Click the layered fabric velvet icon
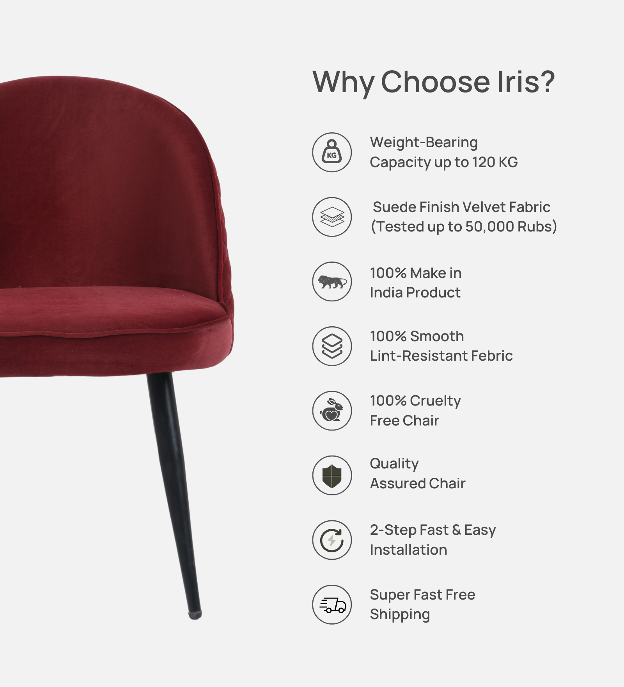 tap(332, 217)
